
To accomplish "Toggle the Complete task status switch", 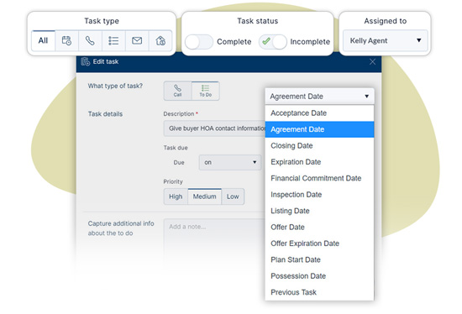I will point(199,42).
